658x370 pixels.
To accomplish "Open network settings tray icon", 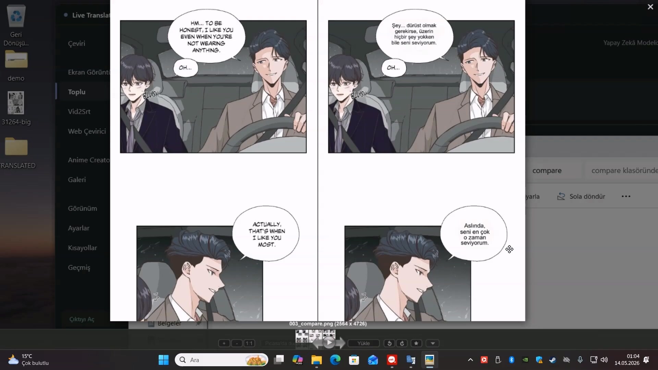I will [x=594, y=360].
